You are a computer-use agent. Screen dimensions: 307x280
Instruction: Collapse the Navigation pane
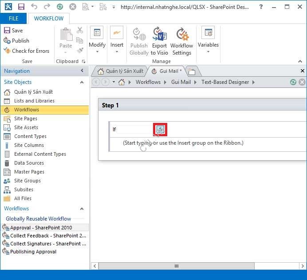(82, 71)
